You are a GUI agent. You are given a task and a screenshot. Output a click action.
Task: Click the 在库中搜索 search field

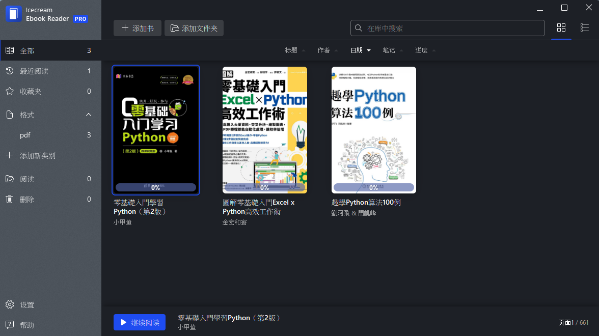[x=448, y=29]
